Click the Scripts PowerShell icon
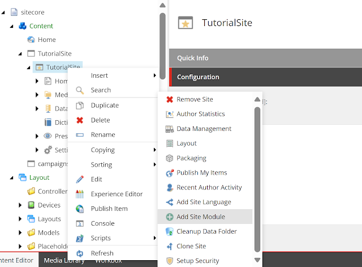The image size is (362, 267). tap(80, 238)
